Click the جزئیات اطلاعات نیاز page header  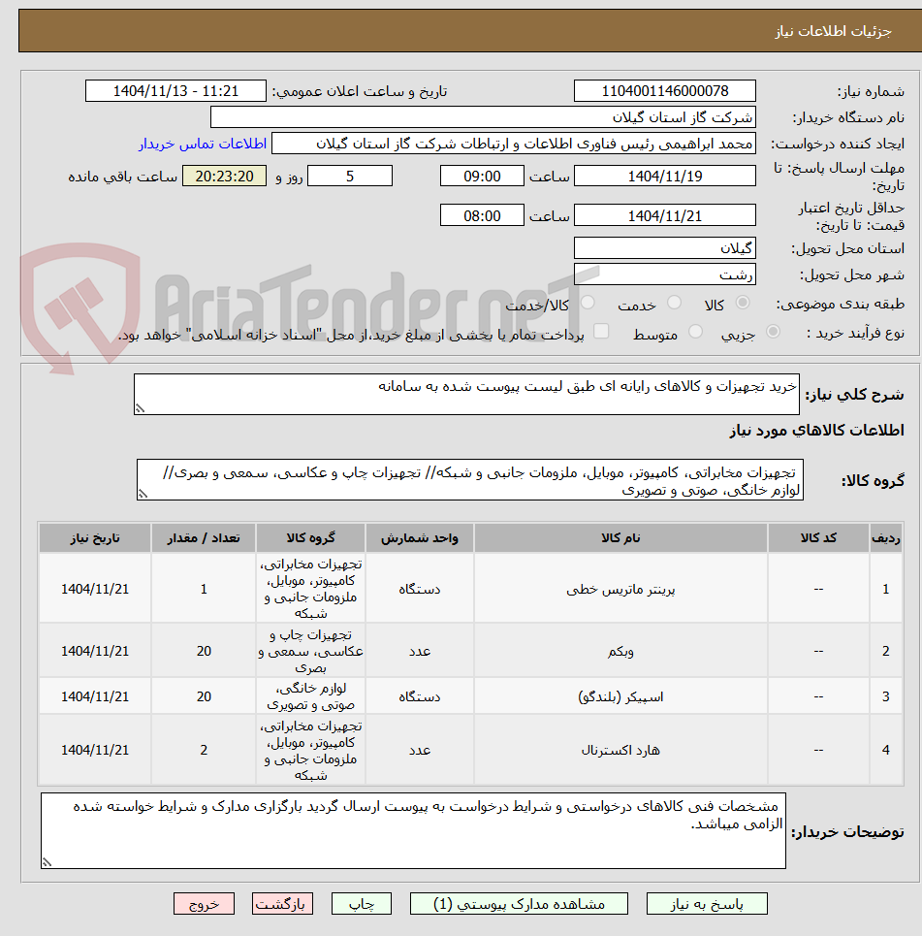click(x=834, y=31)
